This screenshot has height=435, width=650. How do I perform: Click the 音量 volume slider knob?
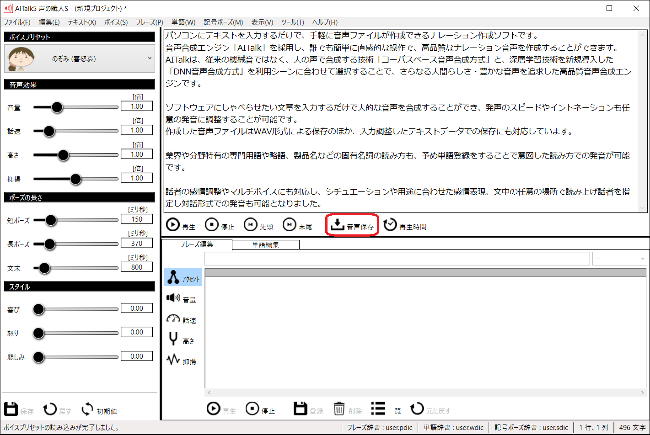(x=57, y=107)
